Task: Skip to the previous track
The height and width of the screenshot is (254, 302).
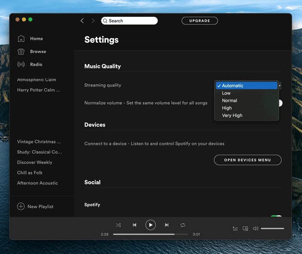Action: (134, 225)
